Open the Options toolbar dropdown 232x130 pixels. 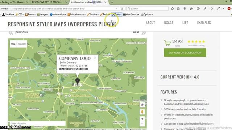tap(147, 14)
